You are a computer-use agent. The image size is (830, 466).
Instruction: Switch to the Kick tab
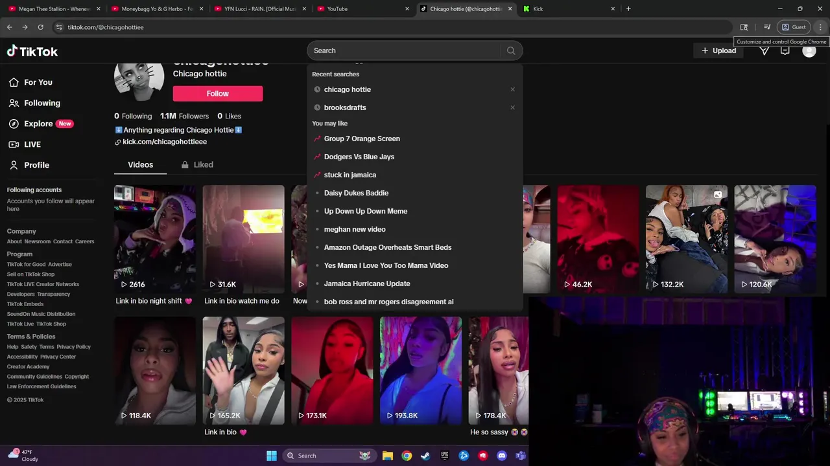coord(569,9)
